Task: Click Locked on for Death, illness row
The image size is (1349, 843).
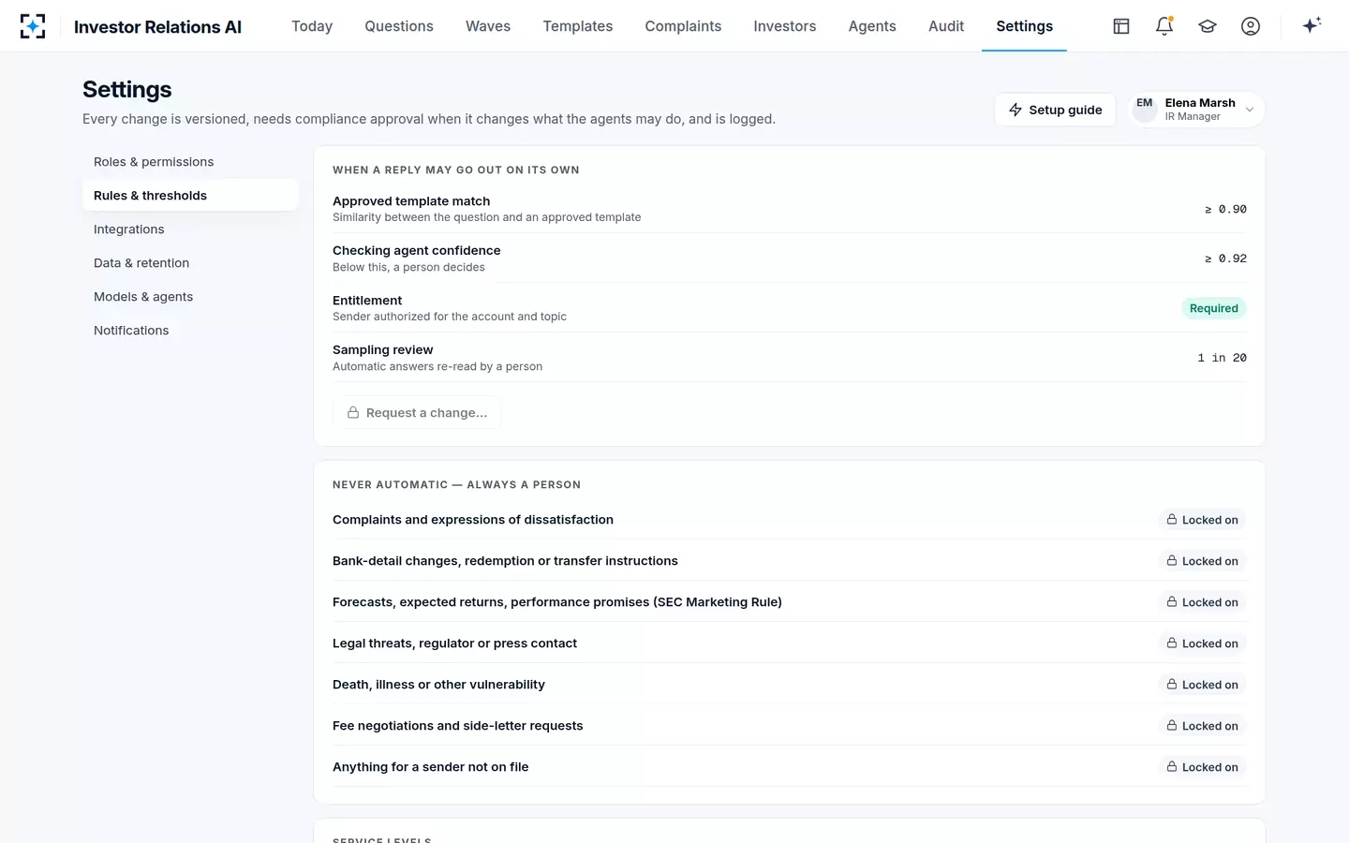Action: pyautogui.click(x=1202, y=685)
